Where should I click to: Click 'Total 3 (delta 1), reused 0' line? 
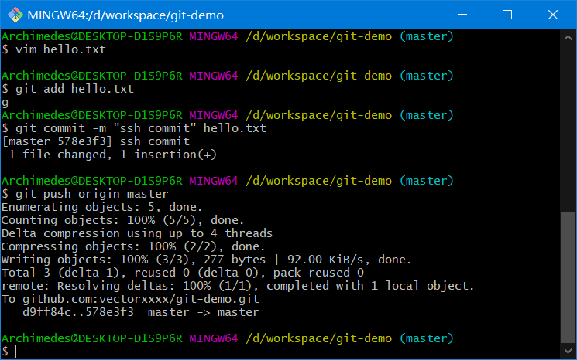183,273
